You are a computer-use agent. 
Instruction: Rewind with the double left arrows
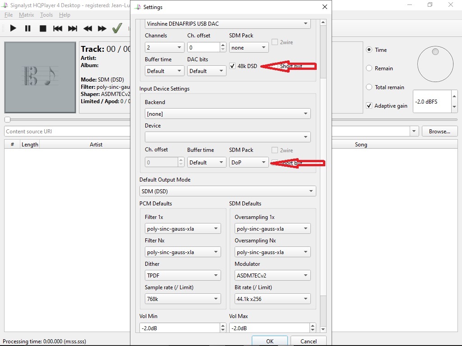point(88,28)
